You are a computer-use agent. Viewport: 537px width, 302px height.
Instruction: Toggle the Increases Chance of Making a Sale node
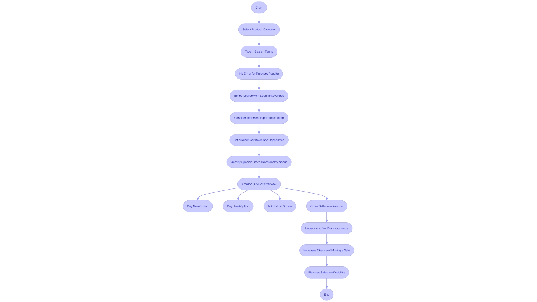pyautogui.click(x=326, y=250)
